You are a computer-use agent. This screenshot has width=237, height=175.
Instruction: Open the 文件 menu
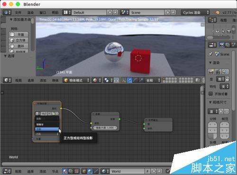pyautogui.click(x=18, y=13)
